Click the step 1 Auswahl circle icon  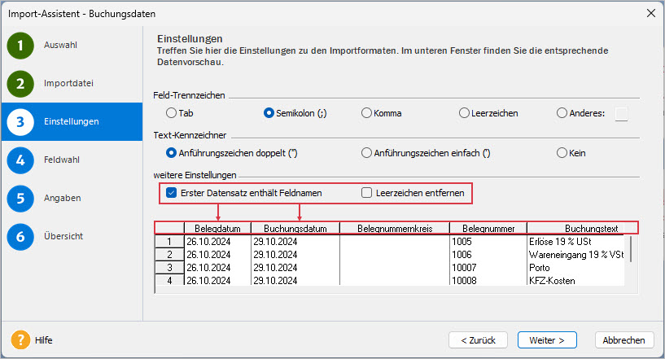click(20, 46)
